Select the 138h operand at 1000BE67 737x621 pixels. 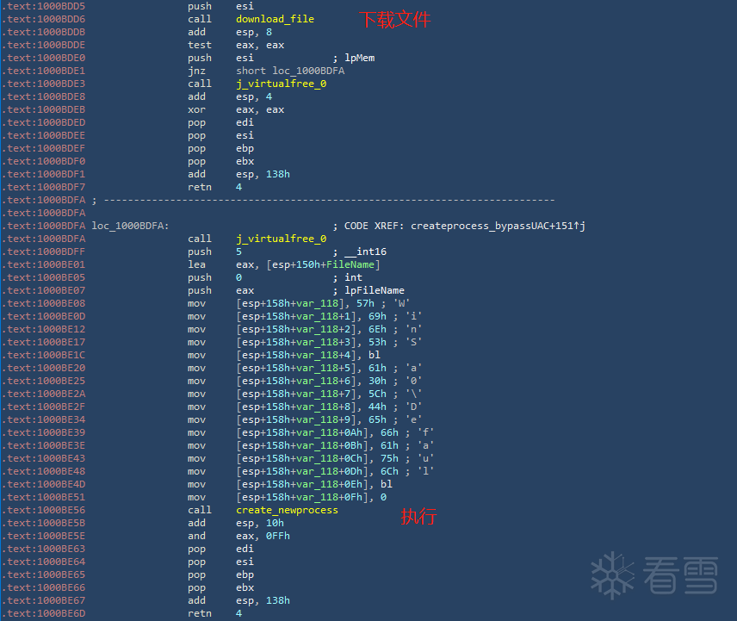[278, 601]
